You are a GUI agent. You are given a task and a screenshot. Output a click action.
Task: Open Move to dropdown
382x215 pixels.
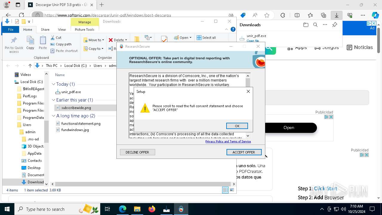(x=94, y=40)
